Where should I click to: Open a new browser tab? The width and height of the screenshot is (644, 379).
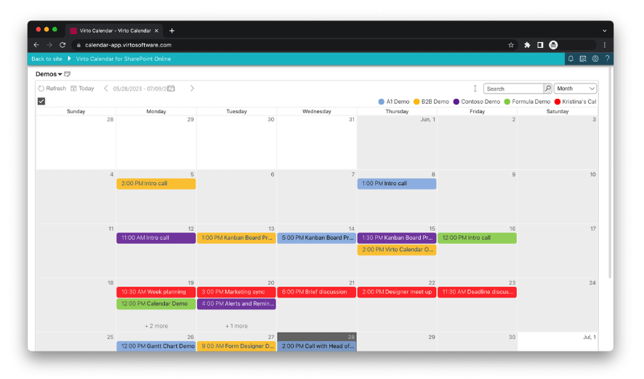pyautogui.click(x=172, y=30)
